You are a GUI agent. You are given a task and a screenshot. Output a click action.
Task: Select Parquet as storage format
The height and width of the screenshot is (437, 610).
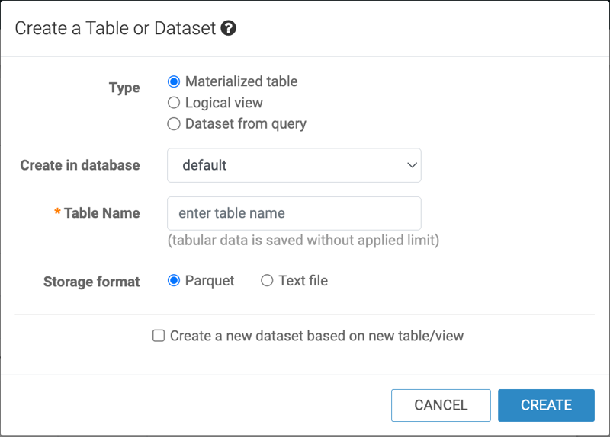pyautogui.click(x=174, y=281)
